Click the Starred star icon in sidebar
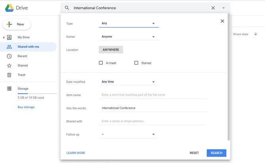Screen dimensions: 265x163 pos(9,66)
